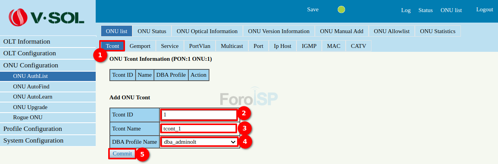Go to the ONU Allowlist tab

(391, 31)
